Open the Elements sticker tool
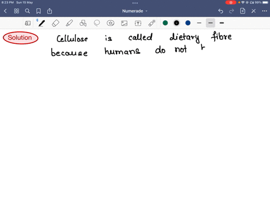 [x=110, y=23]
